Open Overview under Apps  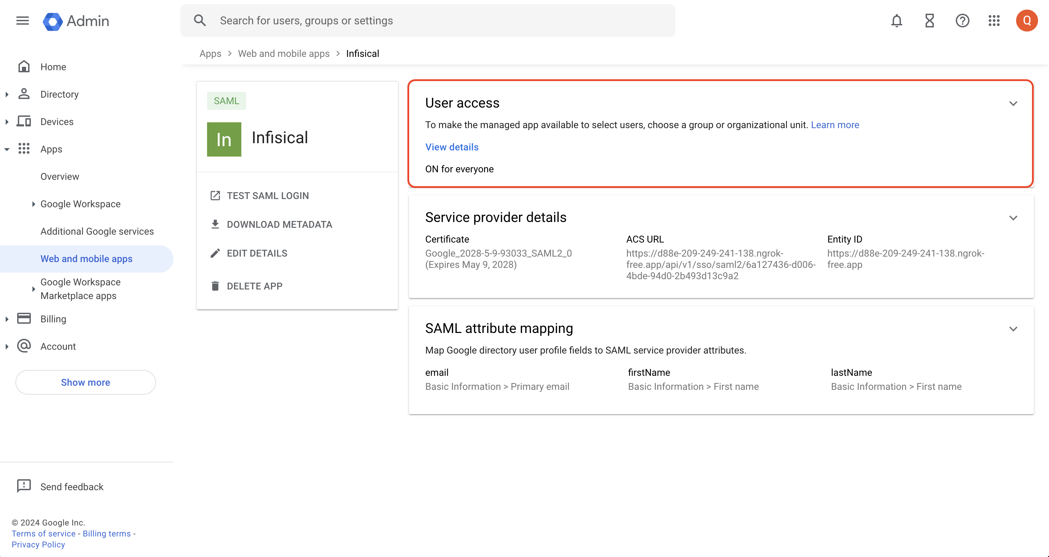[x=60, y=176]
